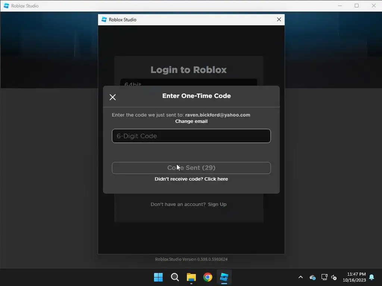Open Google Chrome from the taskbar

pos(207,277)
